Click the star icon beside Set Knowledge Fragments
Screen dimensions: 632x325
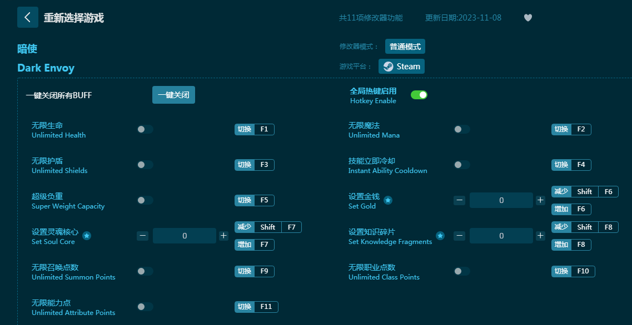[x=440, y=236]
